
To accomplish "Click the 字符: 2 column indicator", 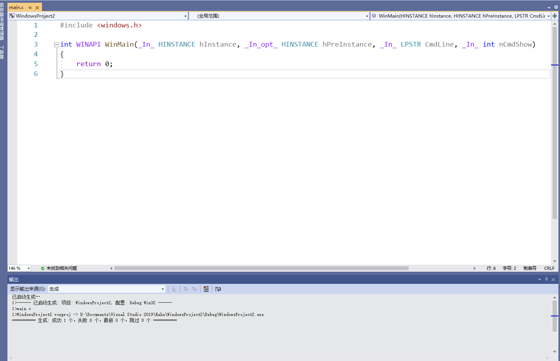I will pyautogui.click(x=509, y=268).
